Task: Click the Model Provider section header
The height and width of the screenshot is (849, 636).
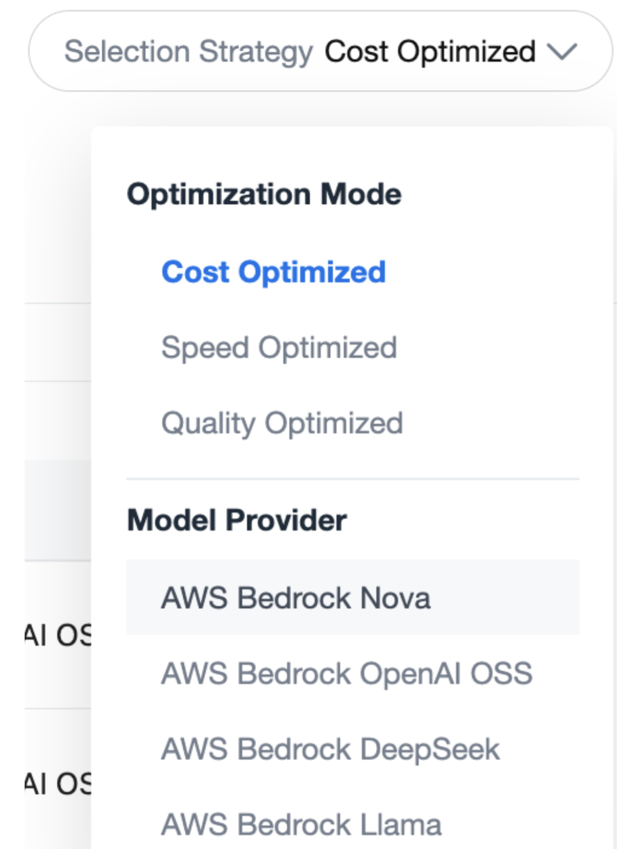Action: [237, 520]
